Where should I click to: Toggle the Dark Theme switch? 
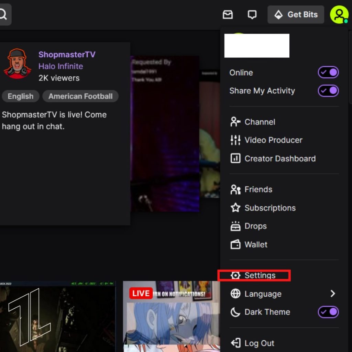click(328, 312)
